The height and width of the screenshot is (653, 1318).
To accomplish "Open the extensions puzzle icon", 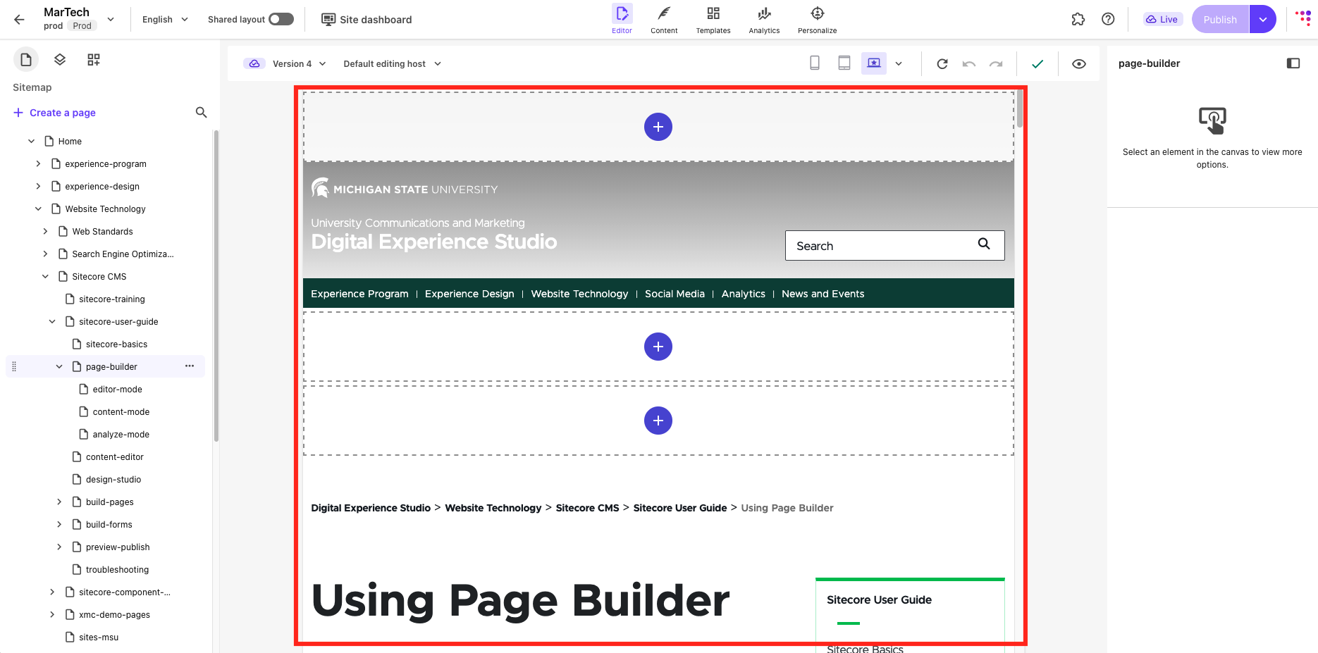I will click(1078, 20).
